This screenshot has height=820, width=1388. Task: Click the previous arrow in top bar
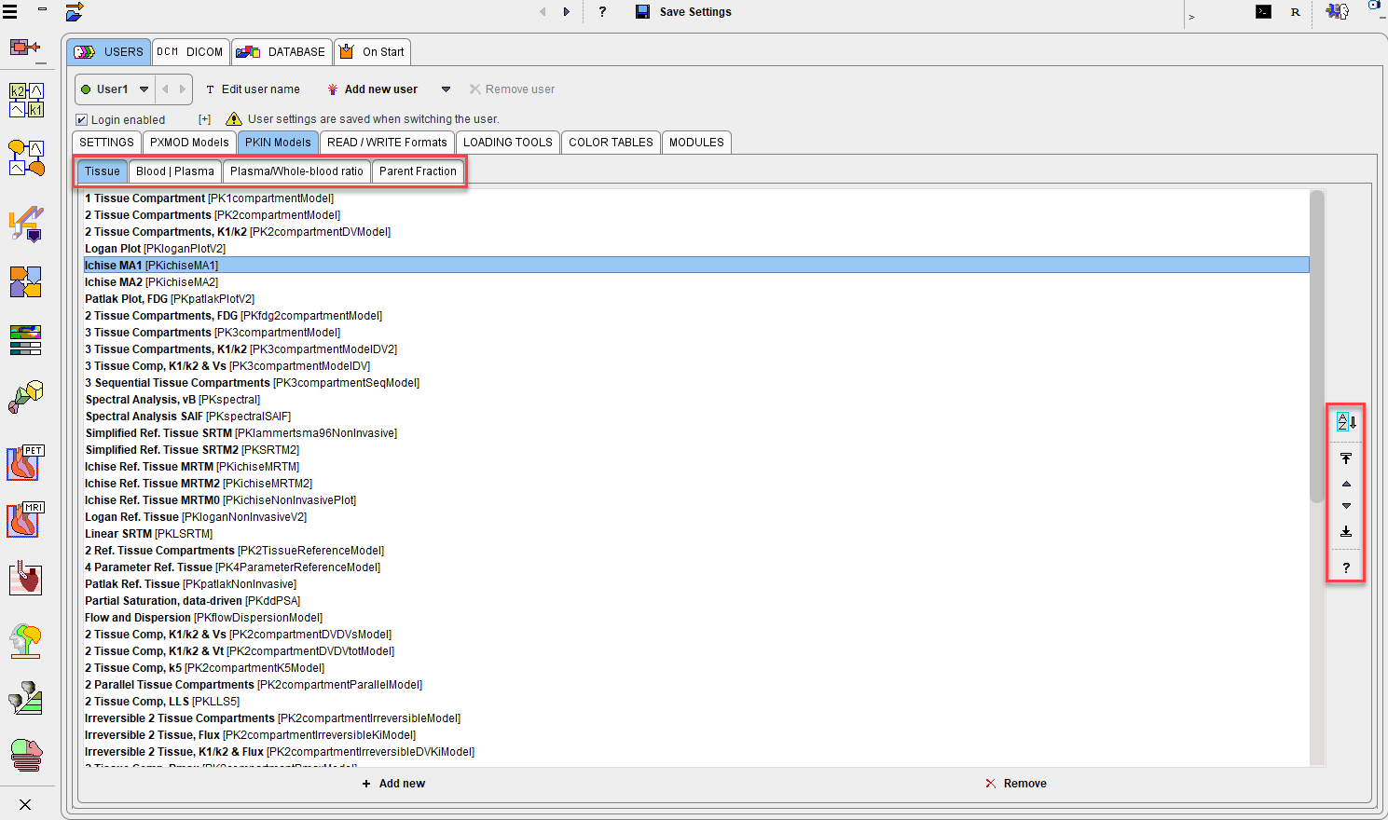click(x=543, y=12)
